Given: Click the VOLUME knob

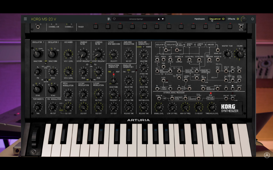Looking at the screenshot, I should click(240, 54).
